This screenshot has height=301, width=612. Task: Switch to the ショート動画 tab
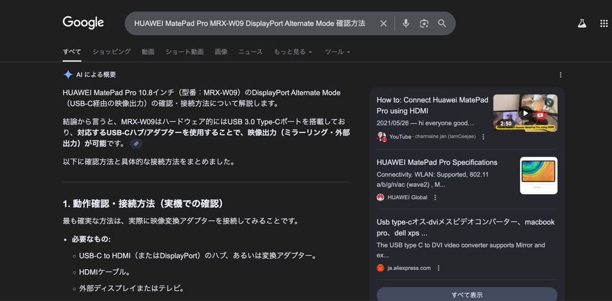pos(185,52)
